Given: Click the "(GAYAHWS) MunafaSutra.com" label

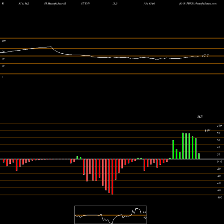Looking at the screenshot, I should 198,4.
